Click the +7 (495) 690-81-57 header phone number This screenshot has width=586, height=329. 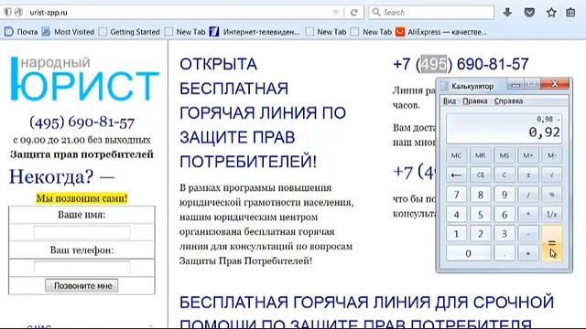[x=461, y=65]
